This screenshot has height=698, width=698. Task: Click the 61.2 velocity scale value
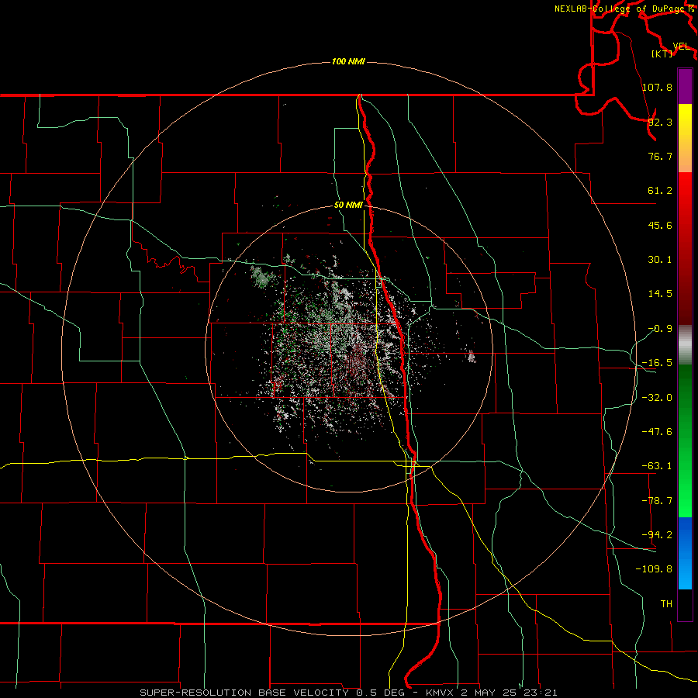660,191
